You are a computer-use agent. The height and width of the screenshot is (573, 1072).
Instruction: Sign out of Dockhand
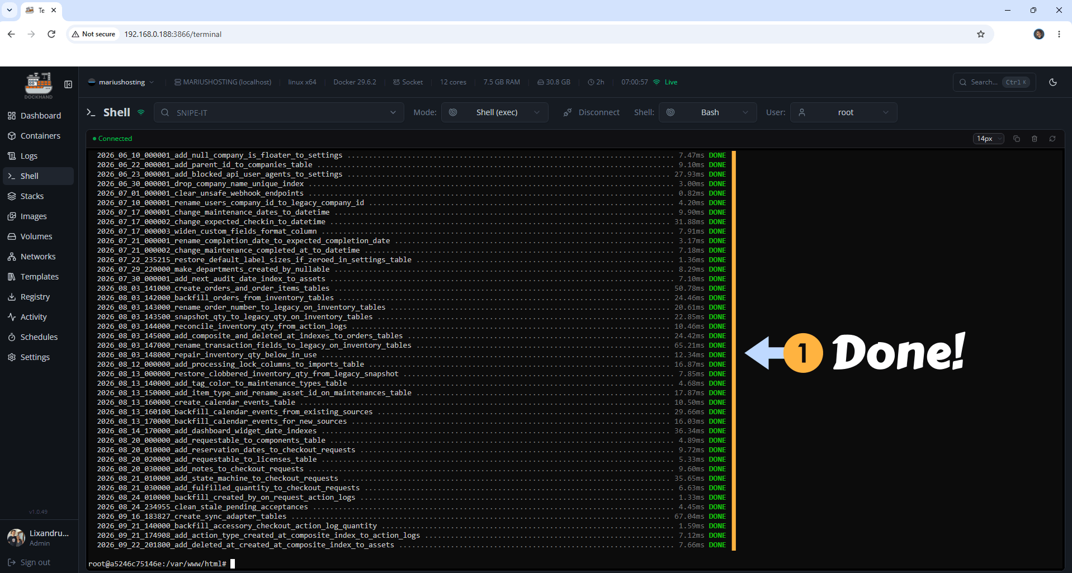click(x=29, y=562)
